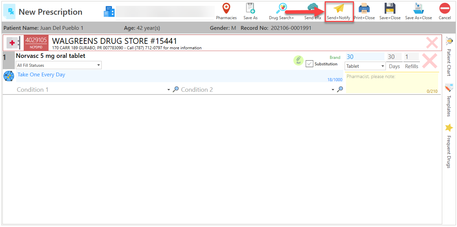This screenshot has height=227, width=457.
Task: Search Condition 2 with magnifier icon
Action: coord(340,89)
